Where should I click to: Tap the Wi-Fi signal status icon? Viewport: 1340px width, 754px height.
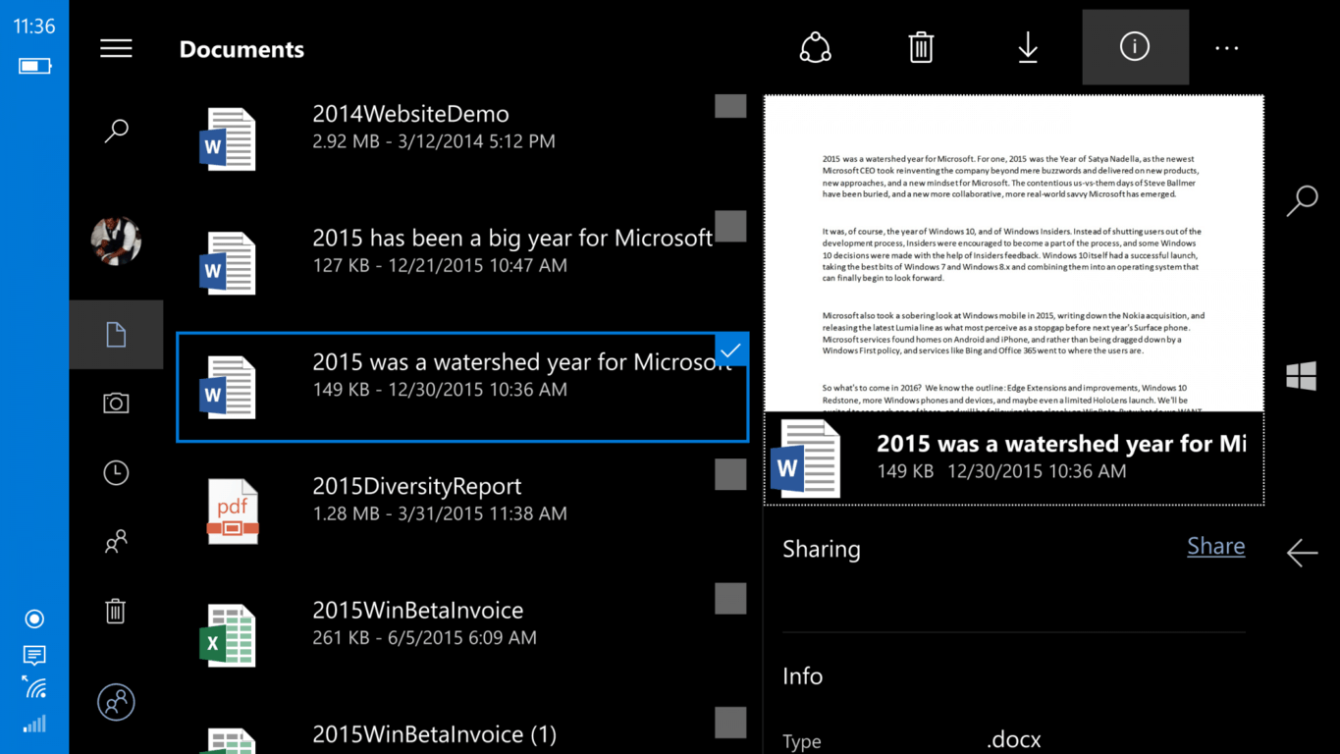[x=35, y=687]
